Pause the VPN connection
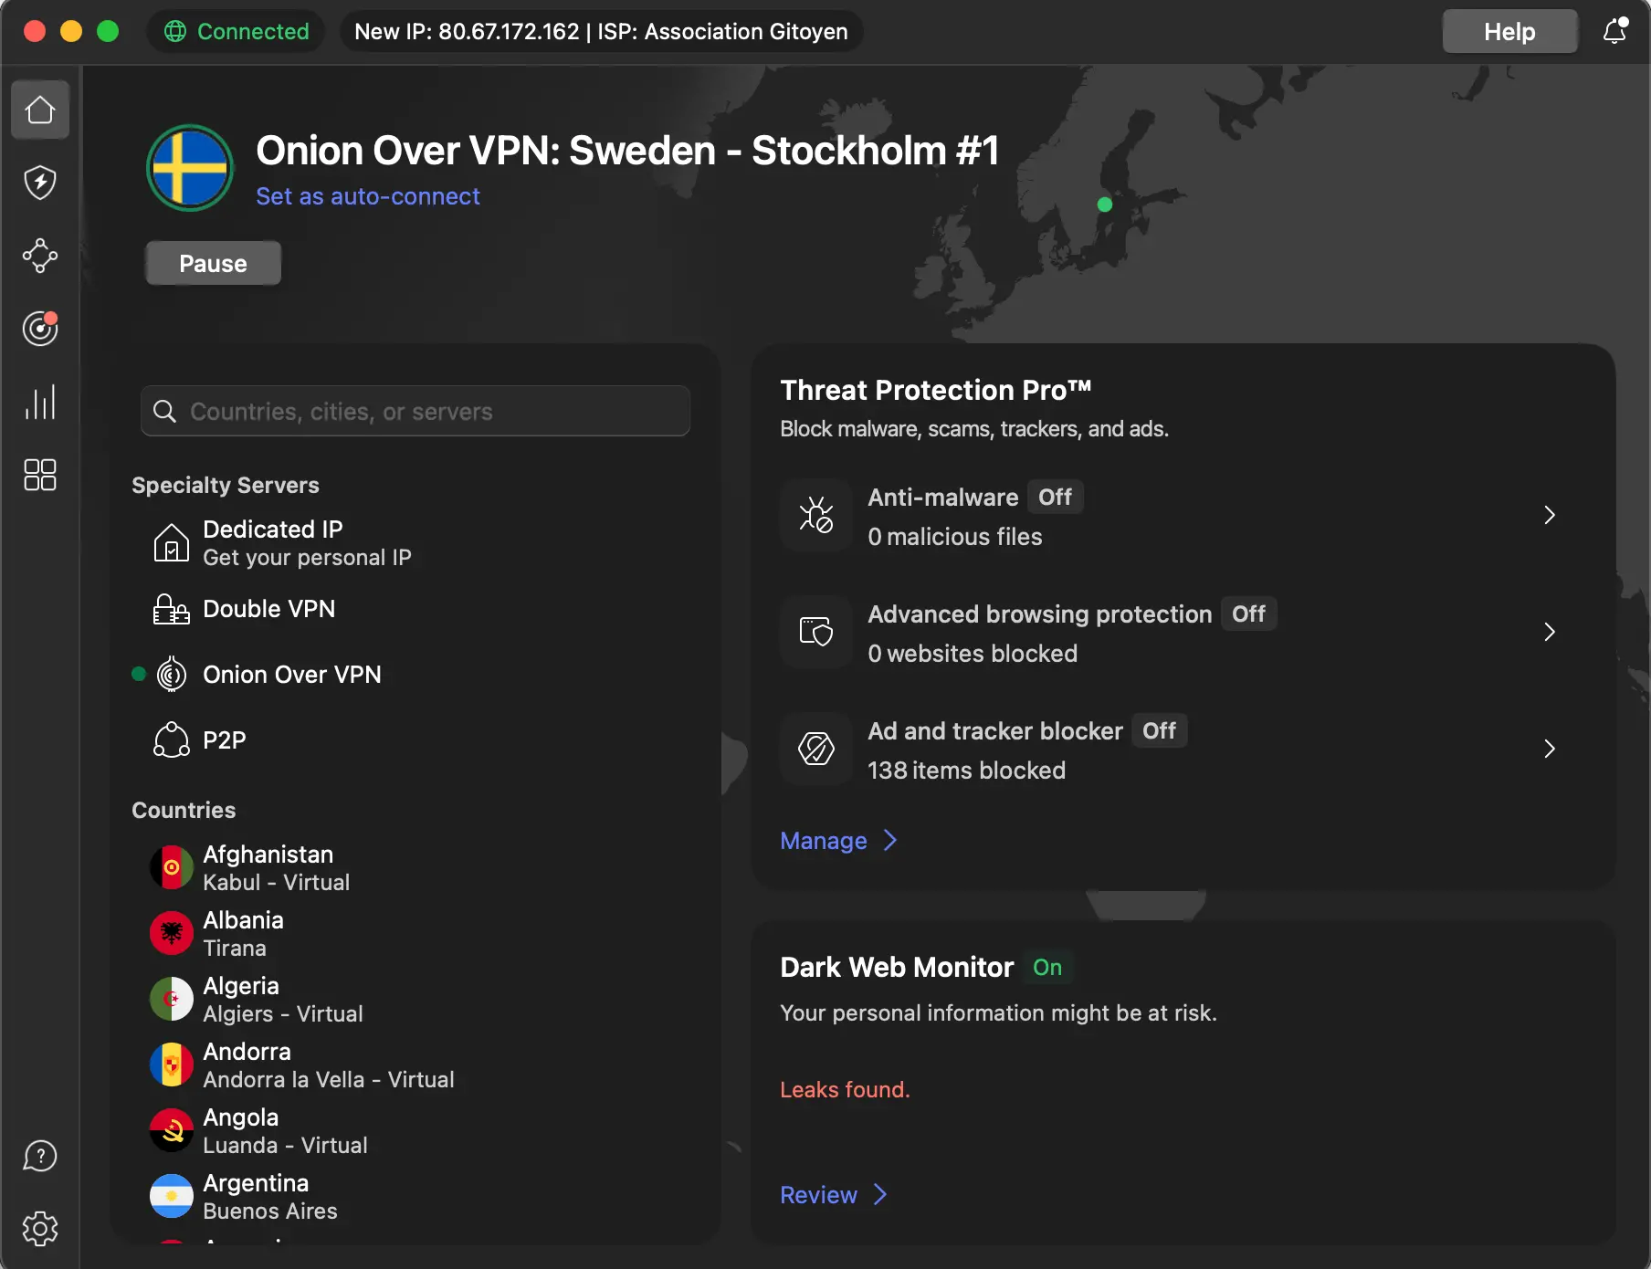The width and height of the screenshot is (1651, 1269). [x=213, y=264]
